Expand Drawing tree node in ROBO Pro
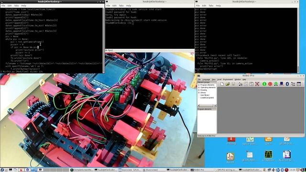The width and height of the screenshot is (306, 172). point(199,90)
